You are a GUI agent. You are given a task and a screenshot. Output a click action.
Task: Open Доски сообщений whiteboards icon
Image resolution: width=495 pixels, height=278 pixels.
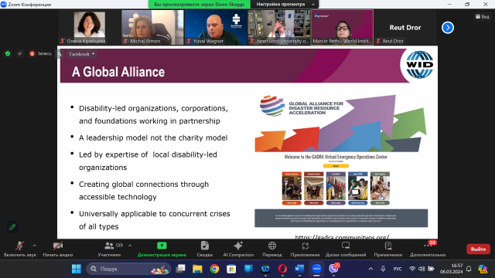[346, 249]
